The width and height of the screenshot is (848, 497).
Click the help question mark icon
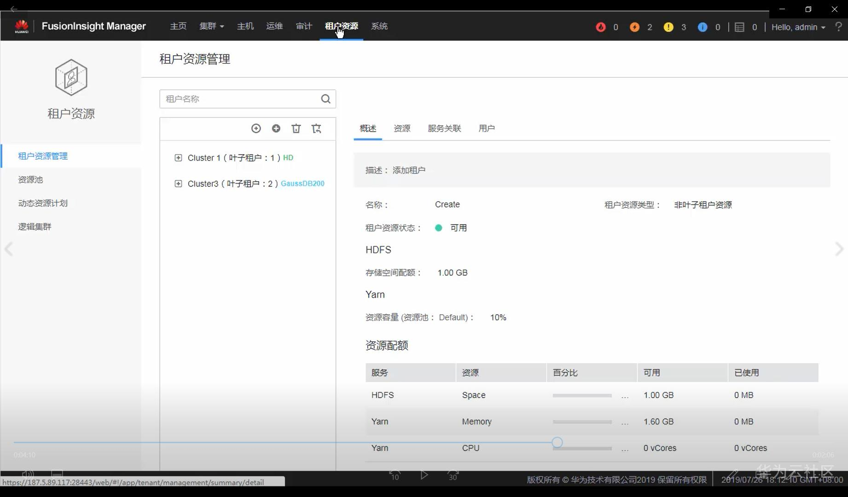coord(838,27)
